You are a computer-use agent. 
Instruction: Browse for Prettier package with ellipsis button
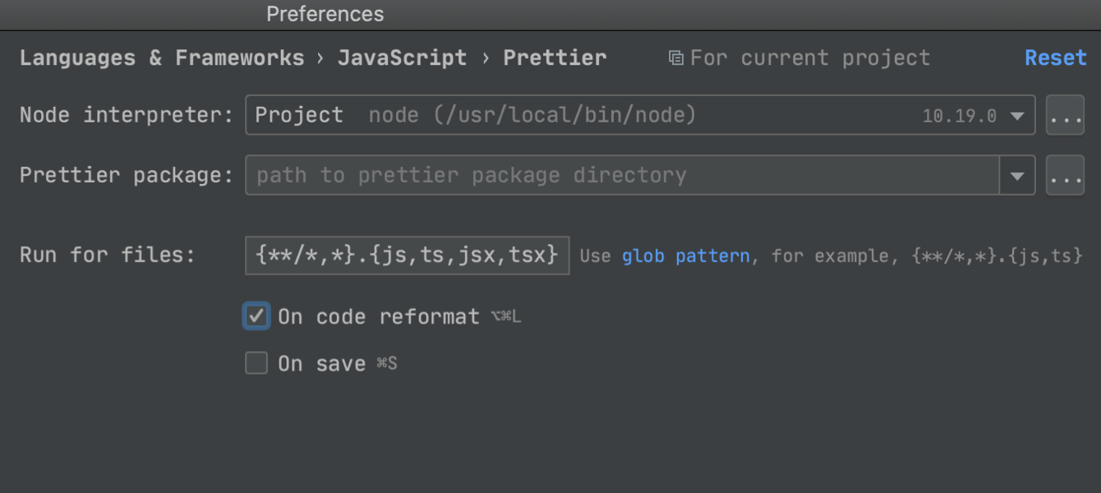coord(1065,176)
